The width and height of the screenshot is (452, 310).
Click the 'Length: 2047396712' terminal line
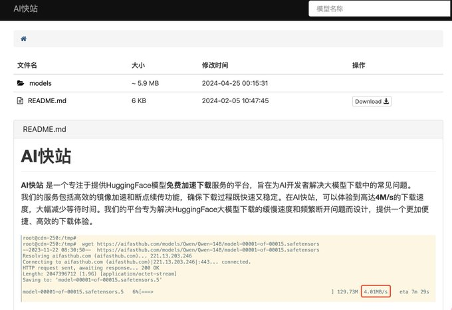[100, 273]
